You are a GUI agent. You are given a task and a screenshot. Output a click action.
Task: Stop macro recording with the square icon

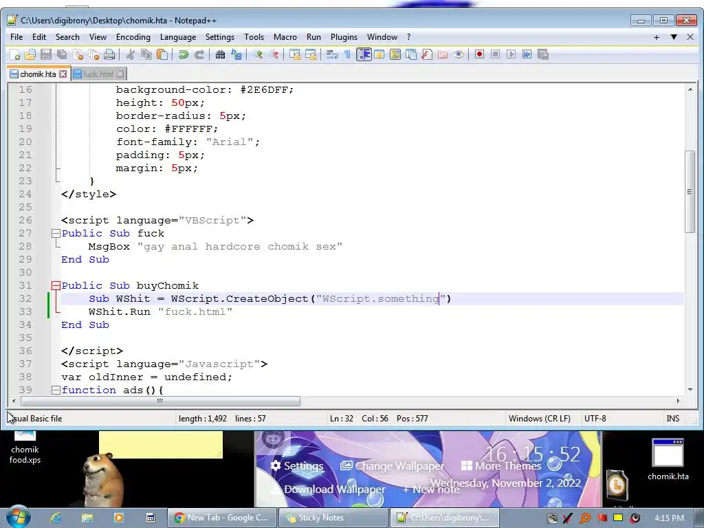click(x=495, y=54)
